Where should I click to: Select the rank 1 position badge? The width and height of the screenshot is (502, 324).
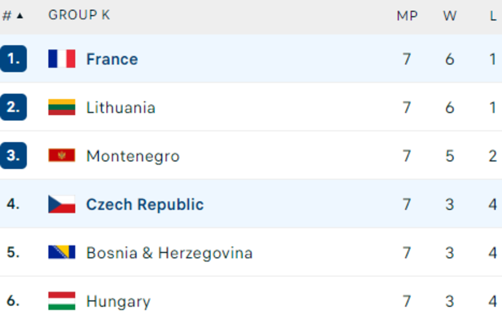click(13, 59)
